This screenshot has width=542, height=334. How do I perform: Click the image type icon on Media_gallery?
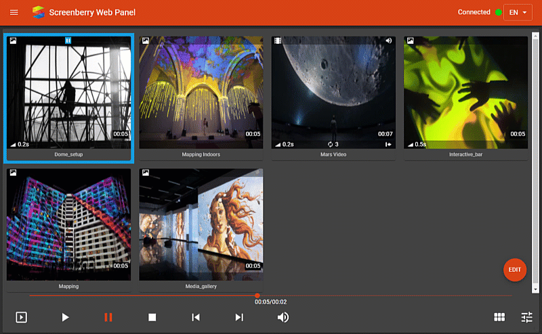click(x=146, y=172)
